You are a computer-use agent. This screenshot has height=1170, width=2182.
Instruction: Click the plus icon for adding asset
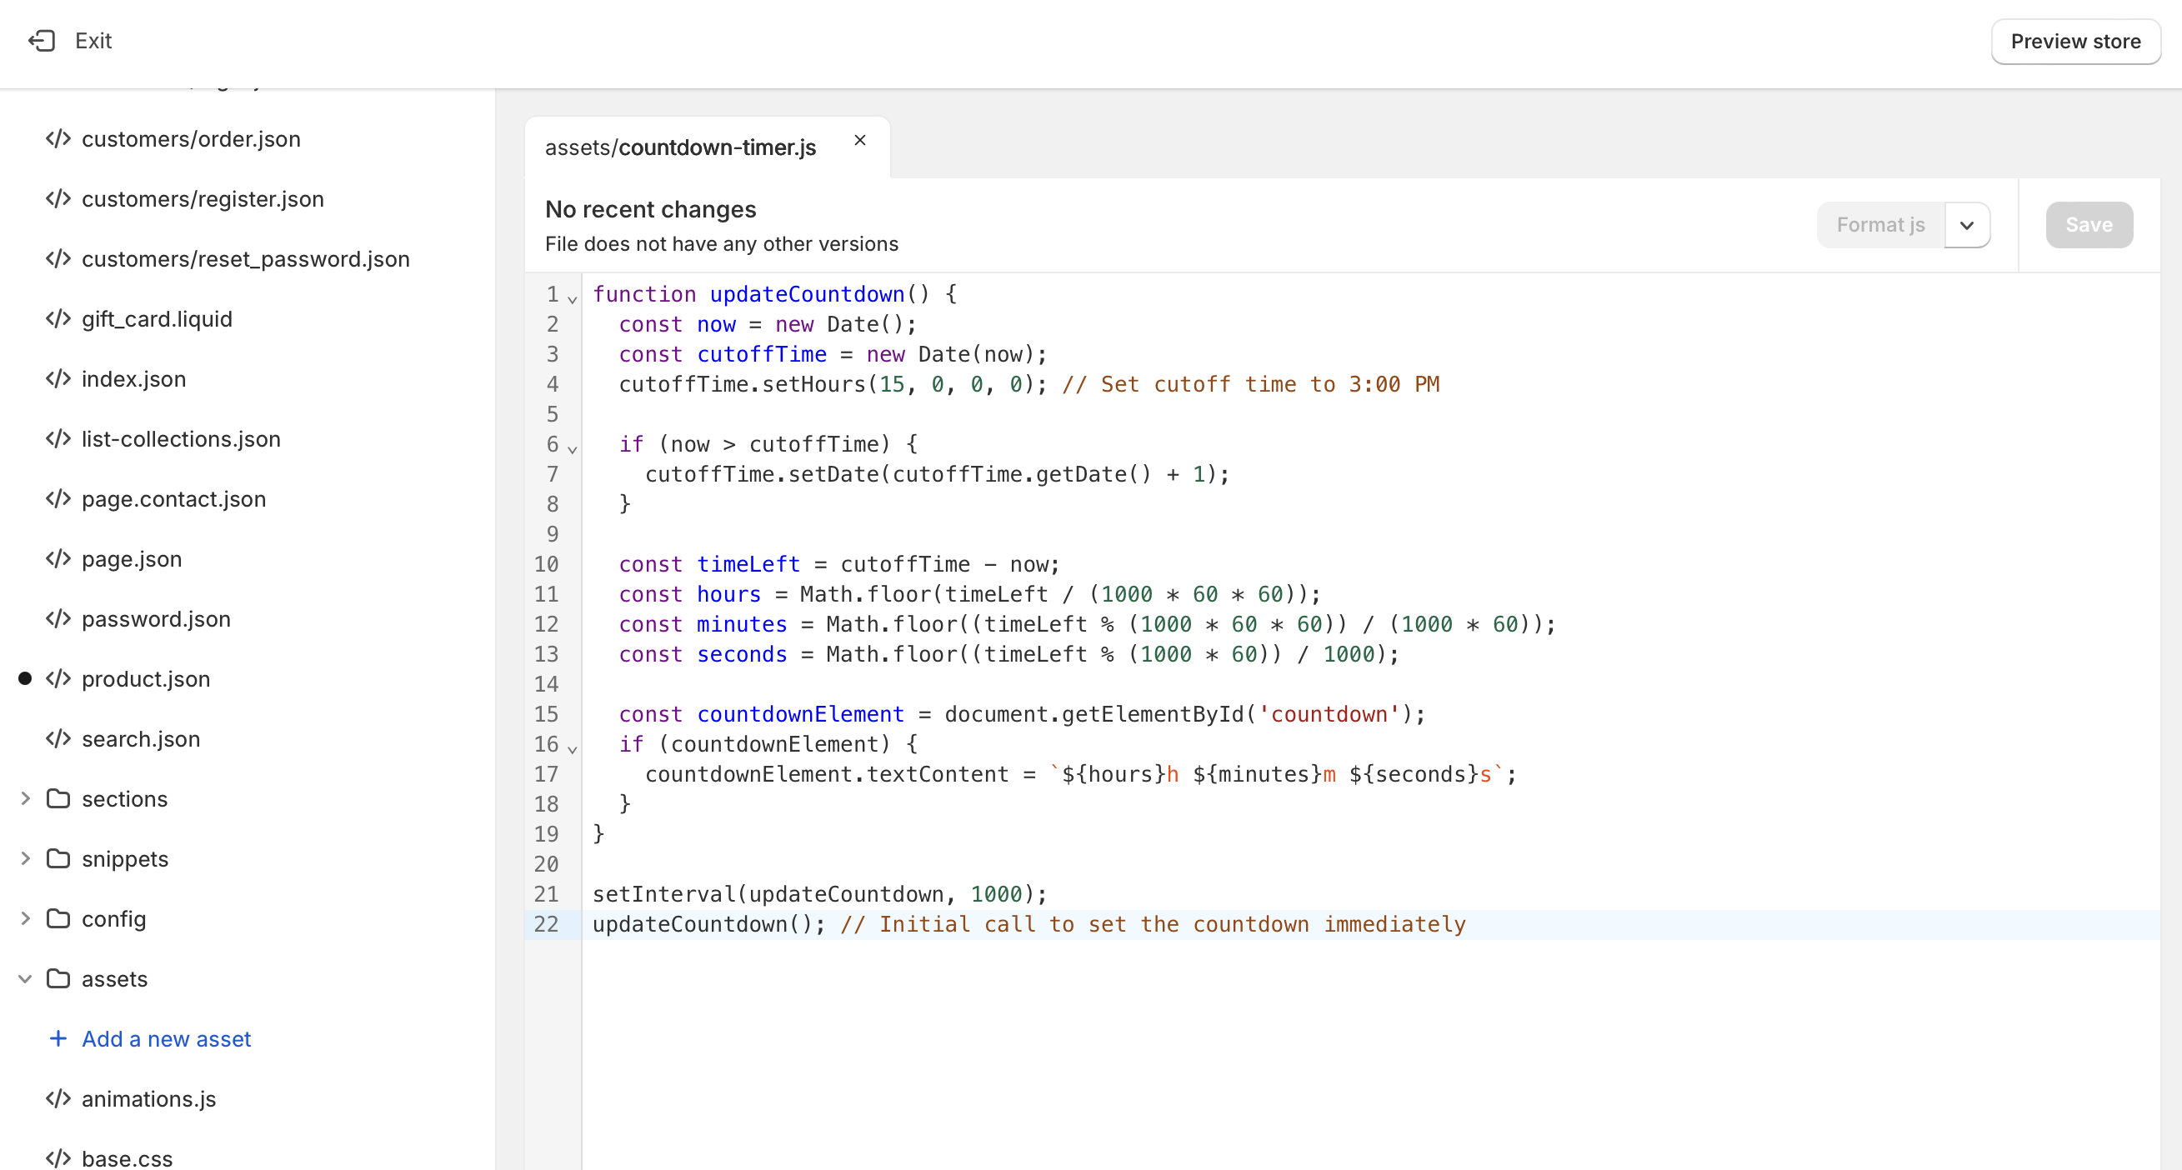pos(58,1038)
